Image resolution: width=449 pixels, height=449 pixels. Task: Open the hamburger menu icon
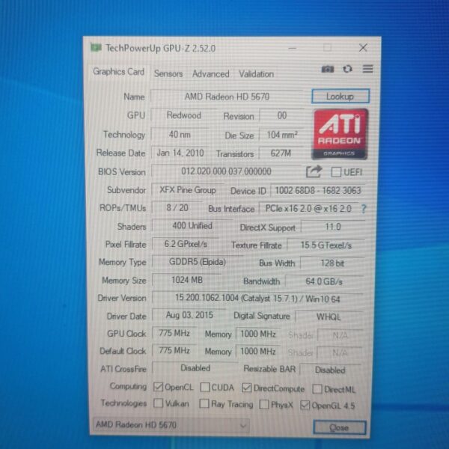click(367, 69)
